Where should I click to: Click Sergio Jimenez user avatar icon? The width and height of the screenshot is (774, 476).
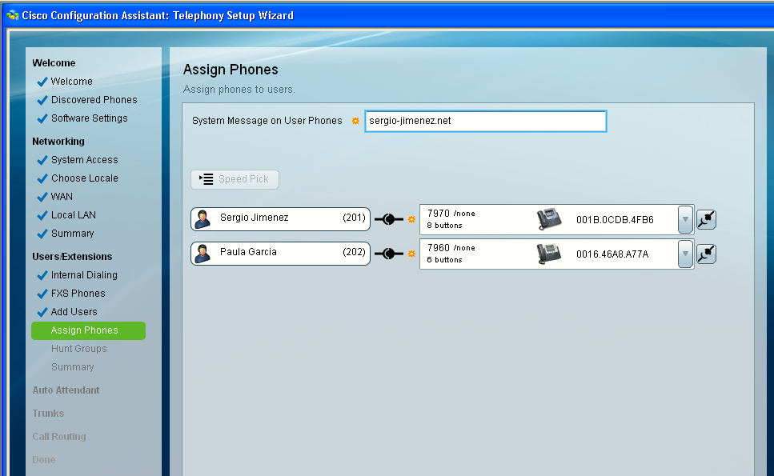203,219
